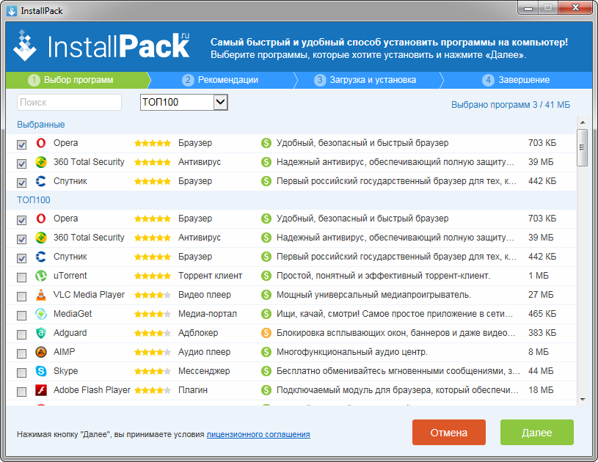Image resolution: width=598 pixels, height=462 pixels.
Task: Click the Адблокер category text
Action: click(198, 333)
